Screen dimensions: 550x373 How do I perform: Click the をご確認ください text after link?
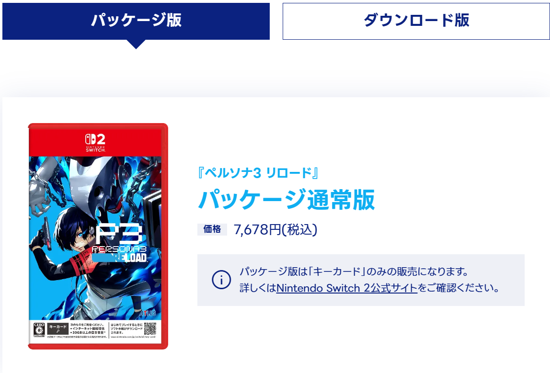click(458, 288)
